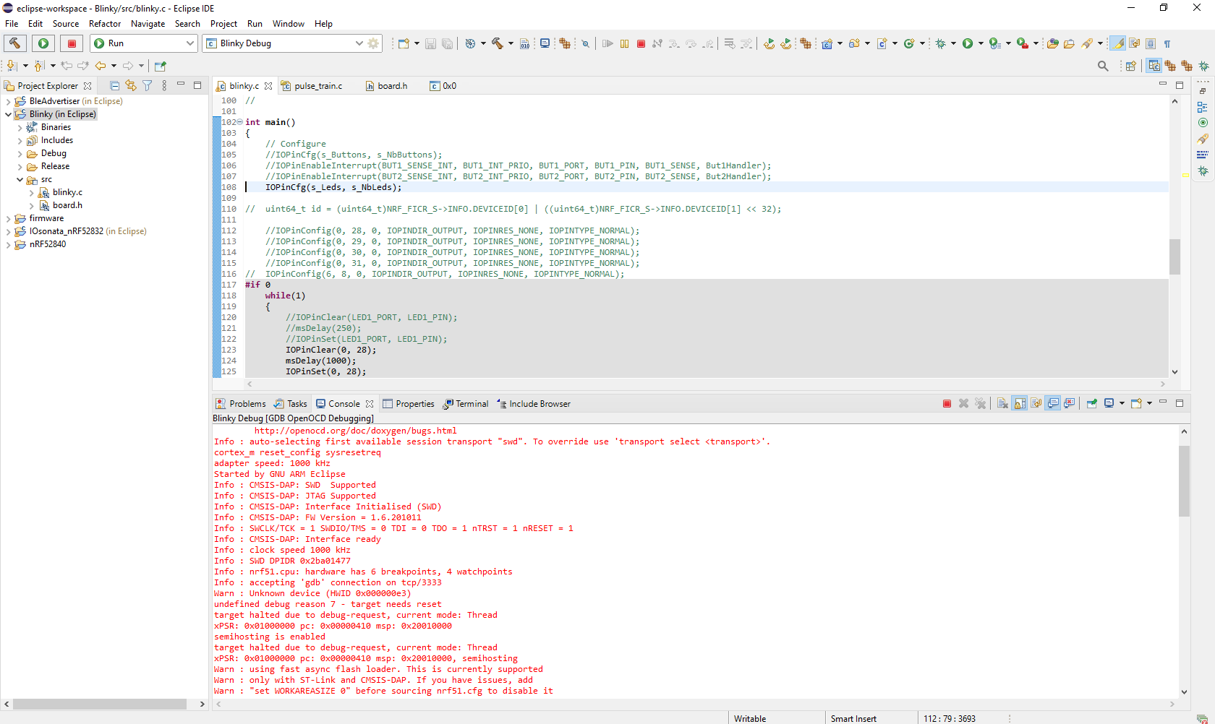
Task: Click Clear Console icon
Action: (1002, 403)
